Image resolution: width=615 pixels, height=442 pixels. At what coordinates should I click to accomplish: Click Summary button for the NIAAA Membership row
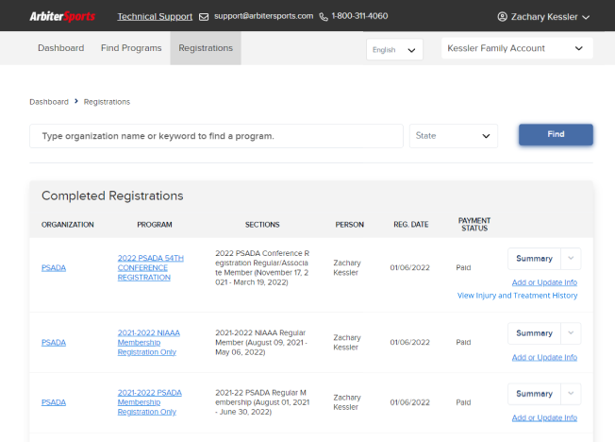[534, 333]
